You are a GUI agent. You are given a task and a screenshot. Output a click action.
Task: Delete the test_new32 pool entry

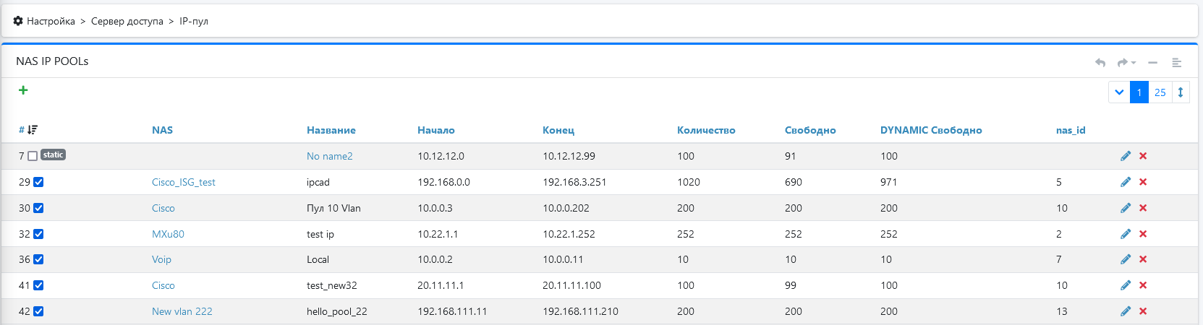click(1143, 285)
